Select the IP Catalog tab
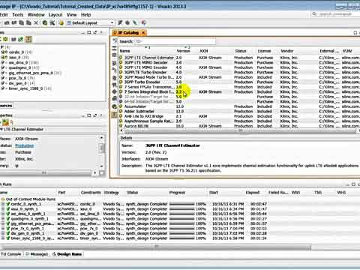The height and width of the screenshot is (270, 360). 128,33
